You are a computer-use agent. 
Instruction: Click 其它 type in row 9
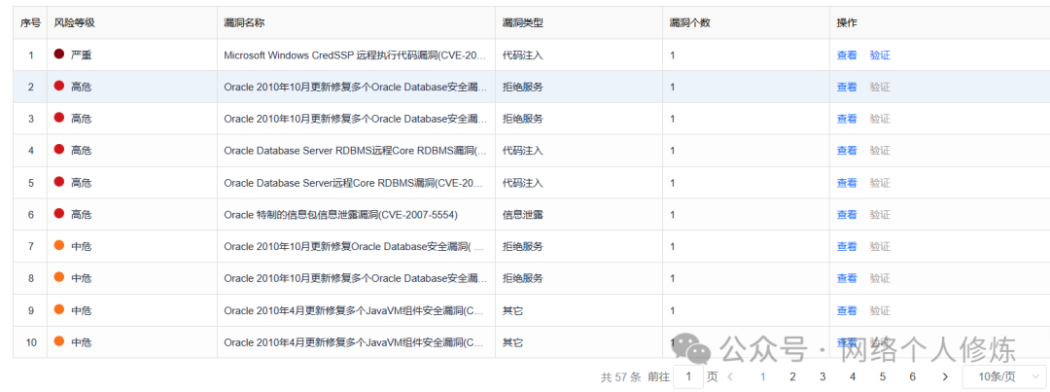(x=512, y=310)
